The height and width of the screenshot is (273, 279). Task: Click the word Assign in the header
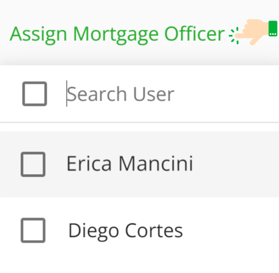[38, 35]
